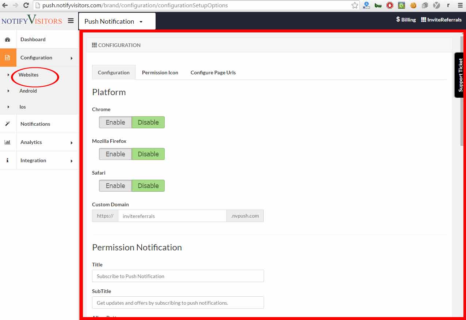
Task: Expand the Android sidebar section
Action: click(x=28, y=91)
